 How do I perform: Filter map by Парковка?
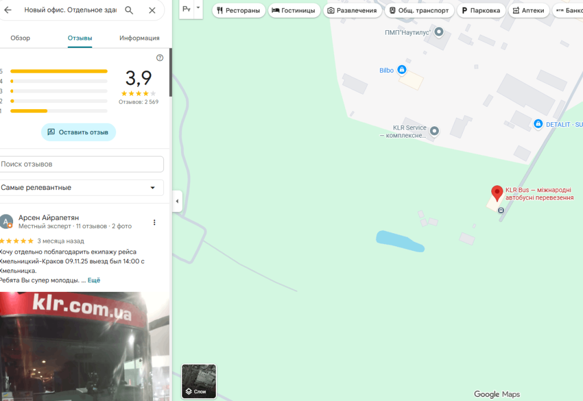click(x=481, y=10)
